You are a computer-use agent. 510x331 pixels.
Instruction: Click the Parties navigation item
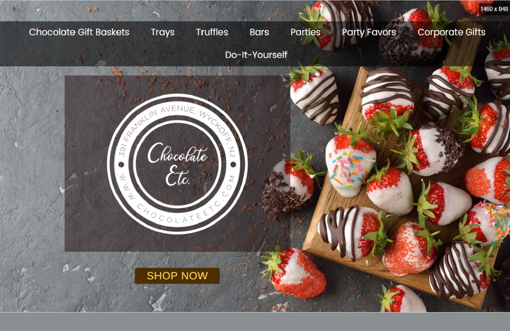pos(305,32)
